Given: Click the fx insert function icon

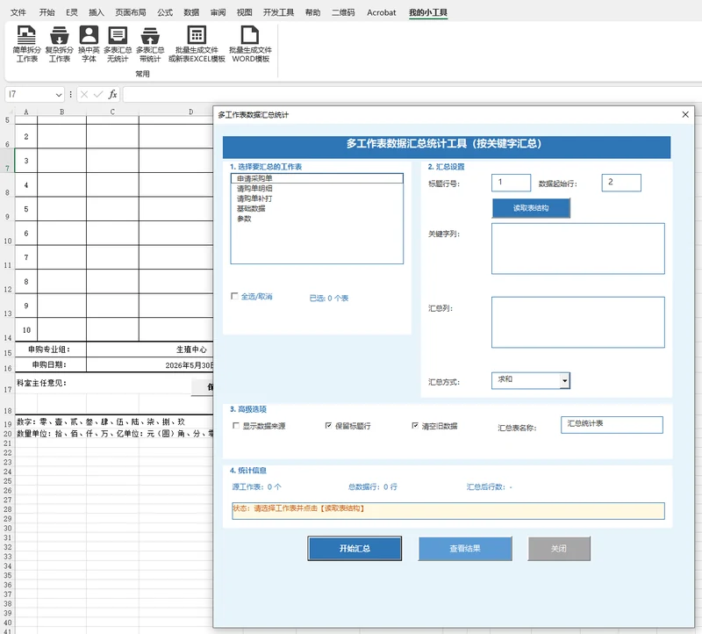Looking at the screenshot, I should coord(113,94).
